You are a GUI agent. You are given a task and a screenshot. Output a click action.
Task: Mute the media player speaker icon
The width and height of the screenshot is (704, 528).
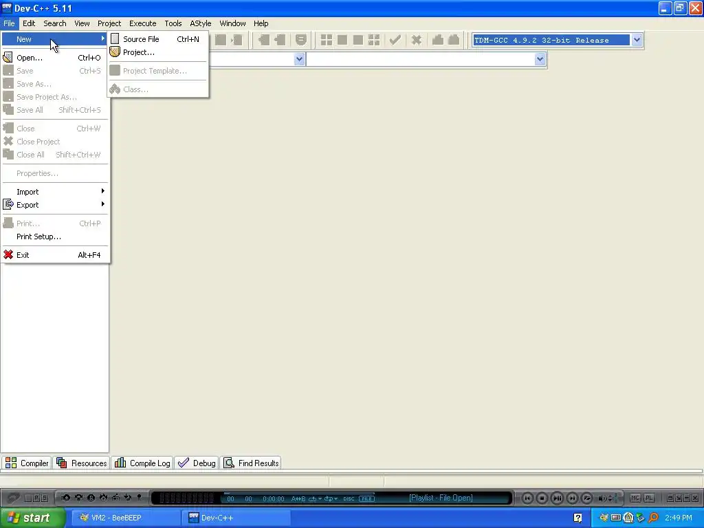(602, 498)
